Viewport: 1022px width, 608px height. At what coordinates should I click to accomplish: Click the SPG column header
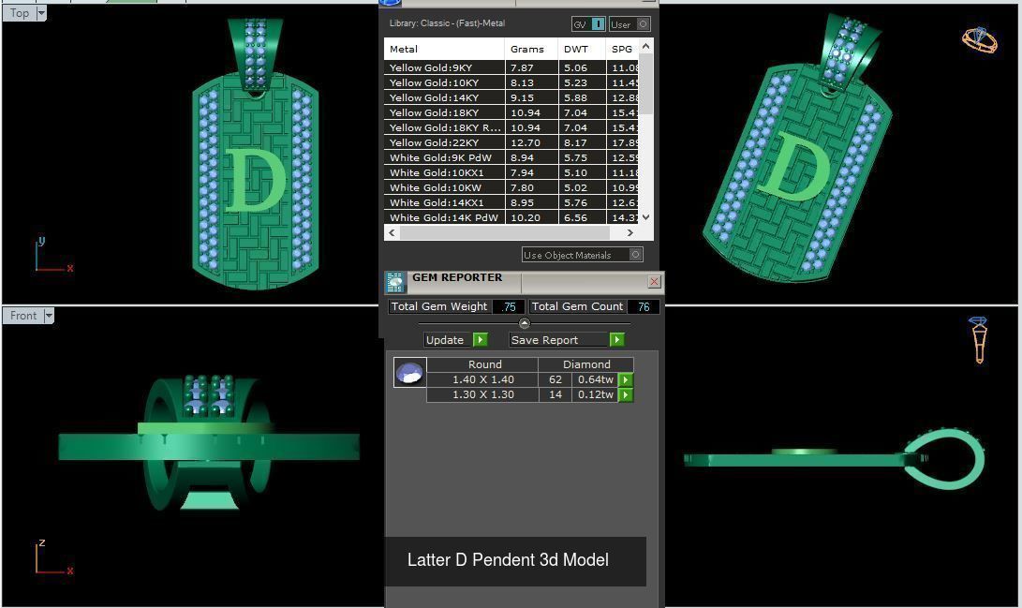(x=622, y=49)
